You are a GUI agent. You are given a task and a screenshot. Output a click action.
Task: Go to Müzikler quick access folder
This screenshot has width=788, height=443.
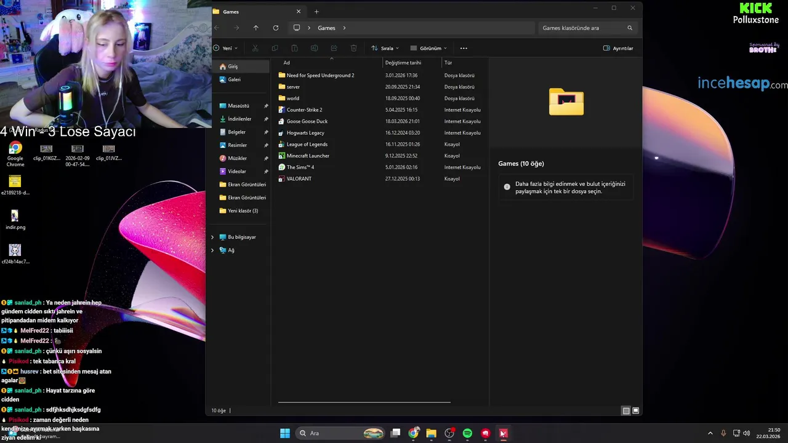(x=241, y=158)
